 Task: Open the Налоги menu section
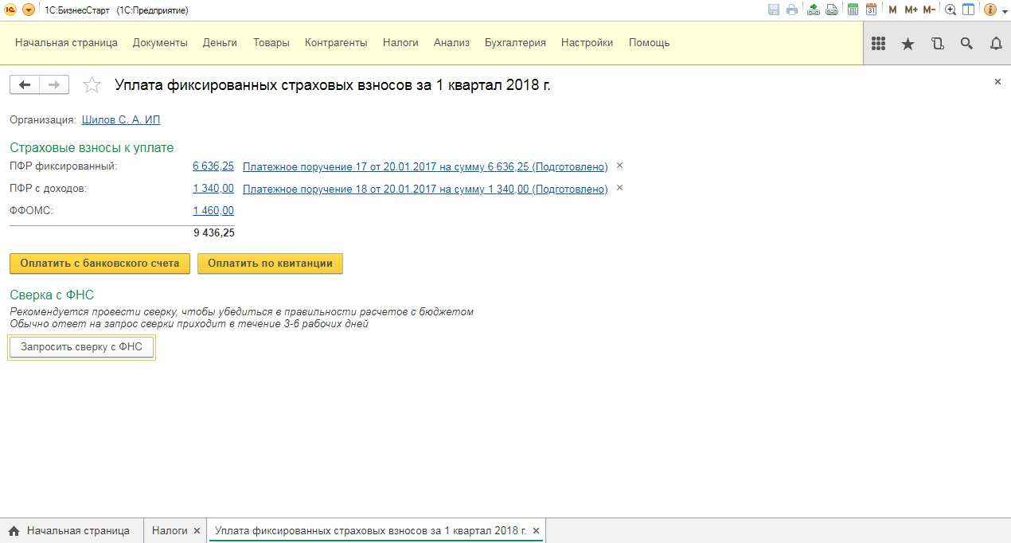tap(400, 43)
